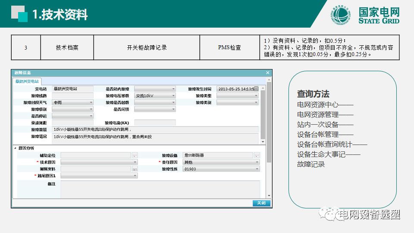
Task: Click the browse button beside 故障设备
Action: click(257, 155)
